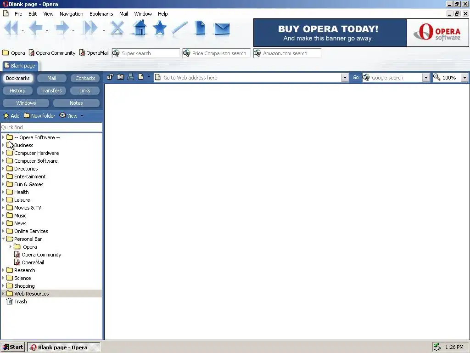Click the Super search field icon

coord(116,53)
